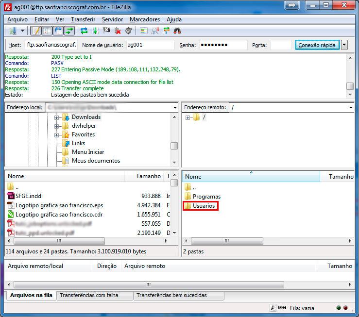The image size is (359, 317).
Task: Select the SFGE.indd file
Action: coord(28,196)
